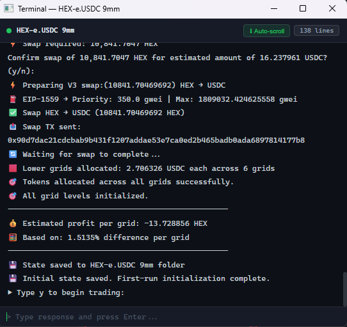Click the green status dot beside HEX-e.USDC
Viewport: 347px width, 327px height.
pyautogui.click(x=9, y=31)
